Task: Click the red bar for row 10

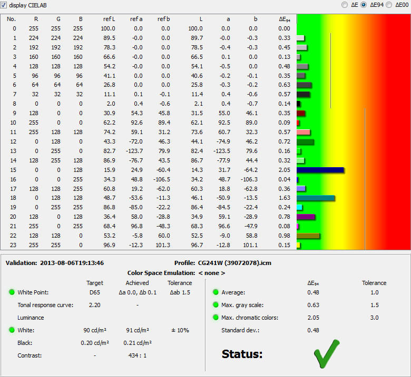Action: [x=298, y=123]
